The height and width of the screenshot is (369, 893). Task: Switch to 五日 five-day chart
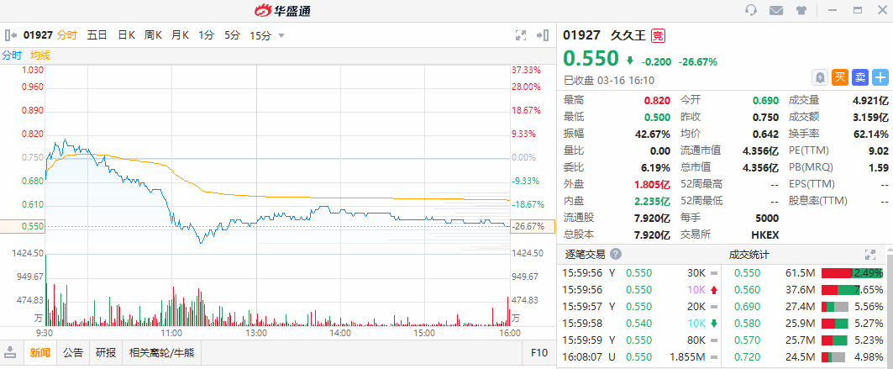click(97, 35)
